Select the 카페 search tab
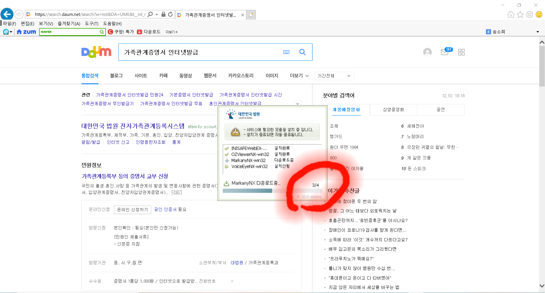The width and height of the screenshot is (545, 293). [x=163, y=76]
